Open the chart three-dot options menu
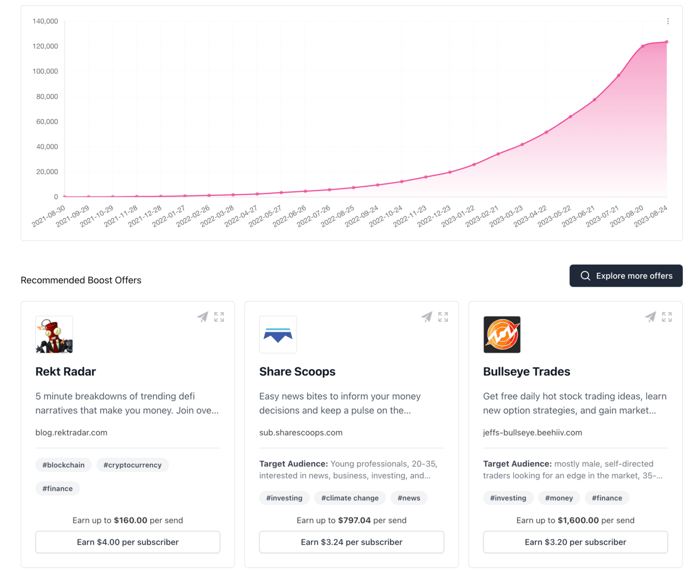The image size is (694, 575). 668,21
